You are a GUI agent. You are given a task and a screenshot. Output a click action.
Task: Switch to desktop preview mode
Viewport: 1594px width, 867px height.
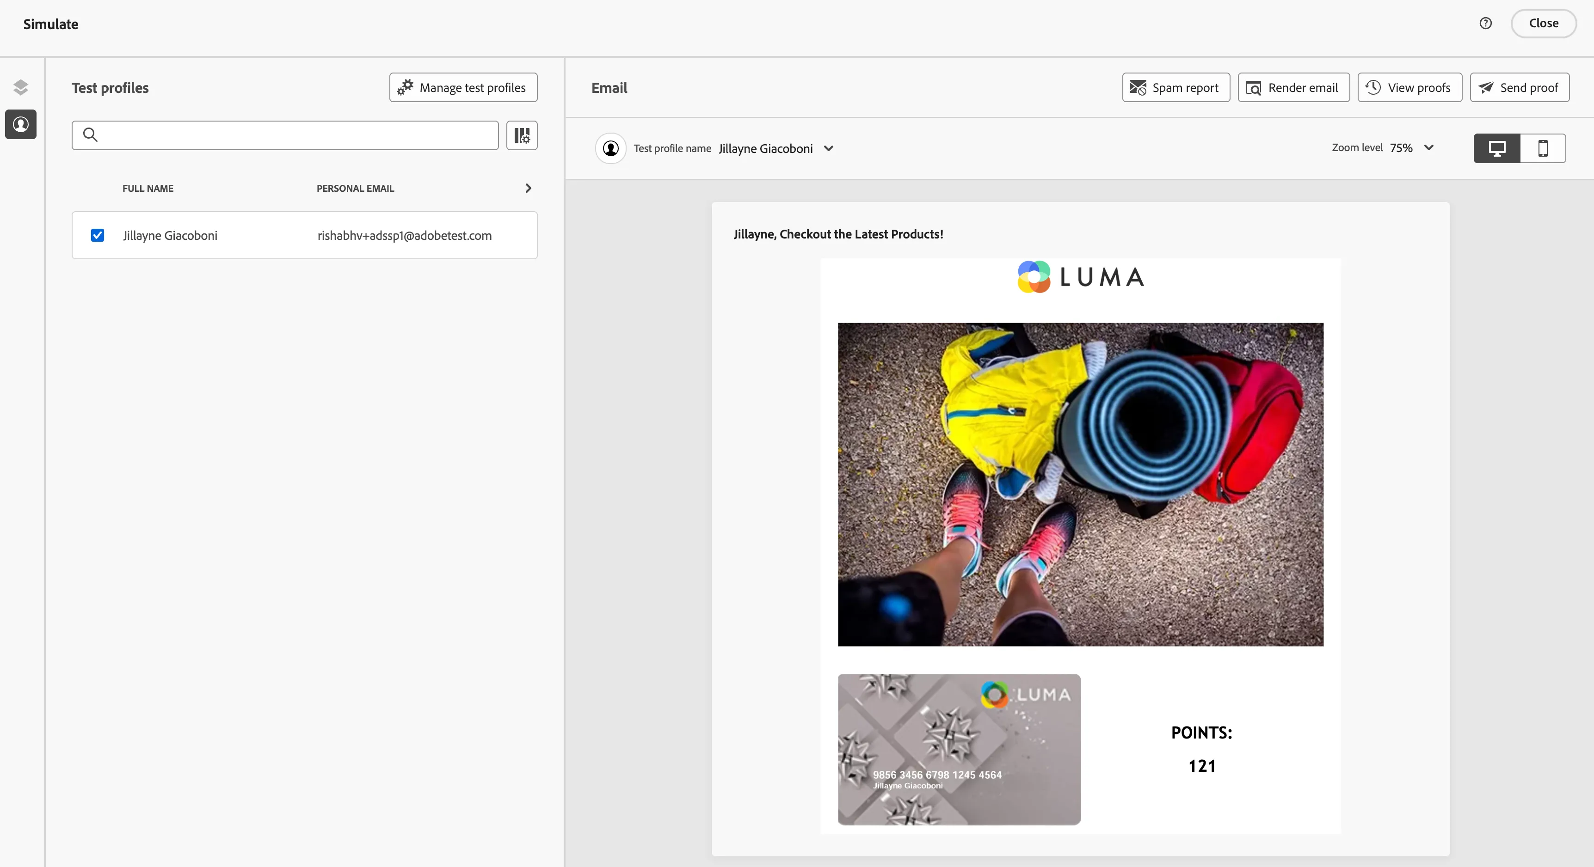click(x=1497, y=148)
